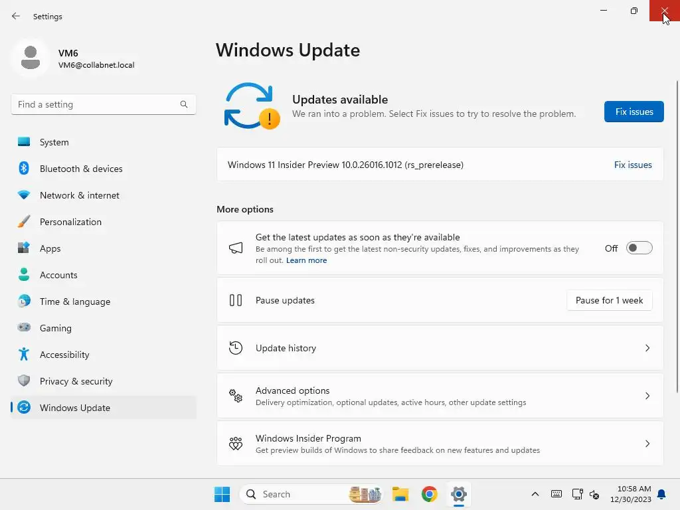Open the Windows Start menu
Screen dimensions: 680x510
[222, 494]
